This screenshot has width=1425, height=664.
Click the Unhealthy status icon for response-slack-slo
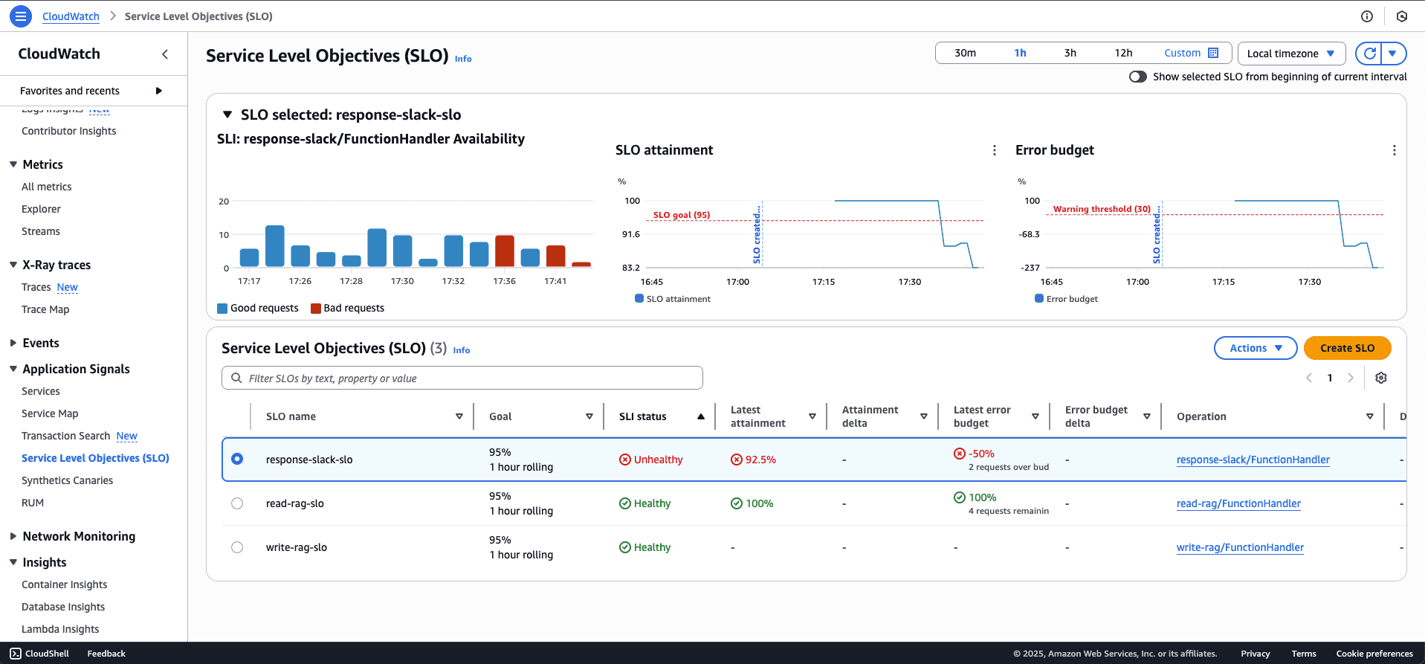[624, 460]
